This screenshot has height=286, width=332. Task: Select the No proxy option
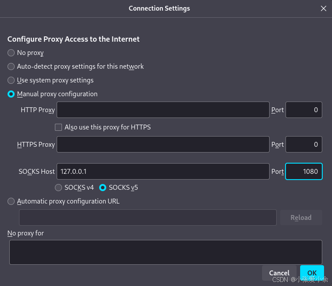pos(11,53)
